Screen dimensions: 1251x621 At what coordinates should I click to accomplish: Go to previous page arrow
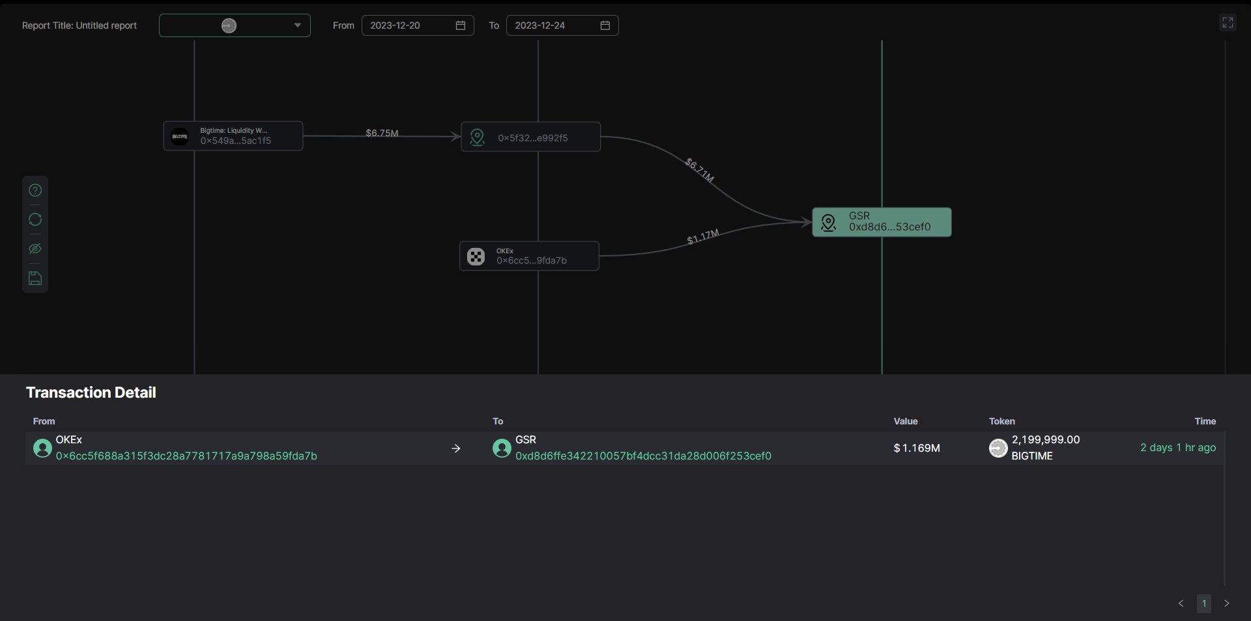pyautogui.click(x=1181, y=603)
